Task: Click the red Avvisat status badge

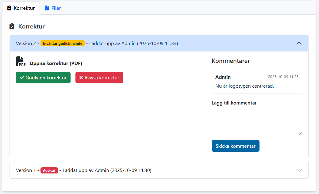Action: 49,170
